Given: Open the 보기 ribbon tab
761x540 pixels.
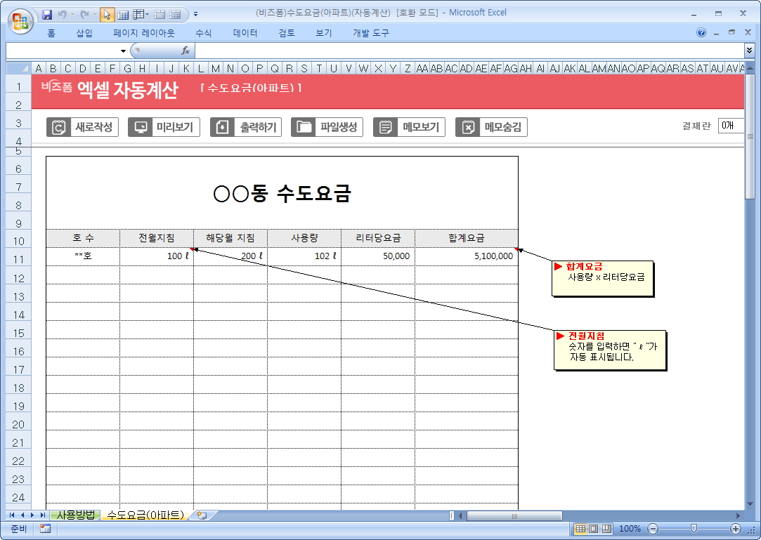Looking at the screenshot, I should 324,33.
